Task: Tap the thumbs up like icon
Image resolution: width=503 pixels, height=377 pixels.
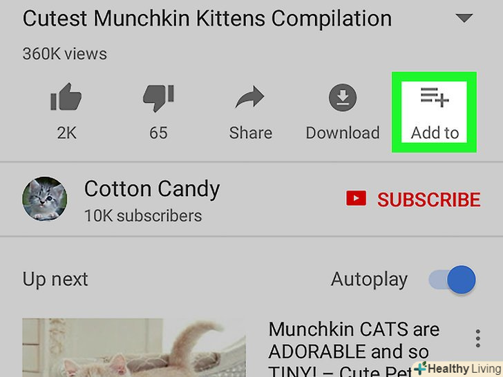Action: point(66,97)
